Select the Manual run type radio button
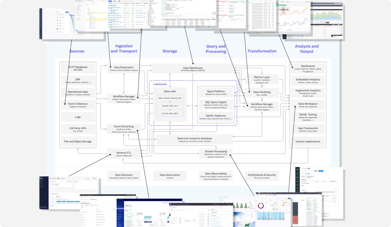This screenshot has height=227, width=391. tap(307, 176)
